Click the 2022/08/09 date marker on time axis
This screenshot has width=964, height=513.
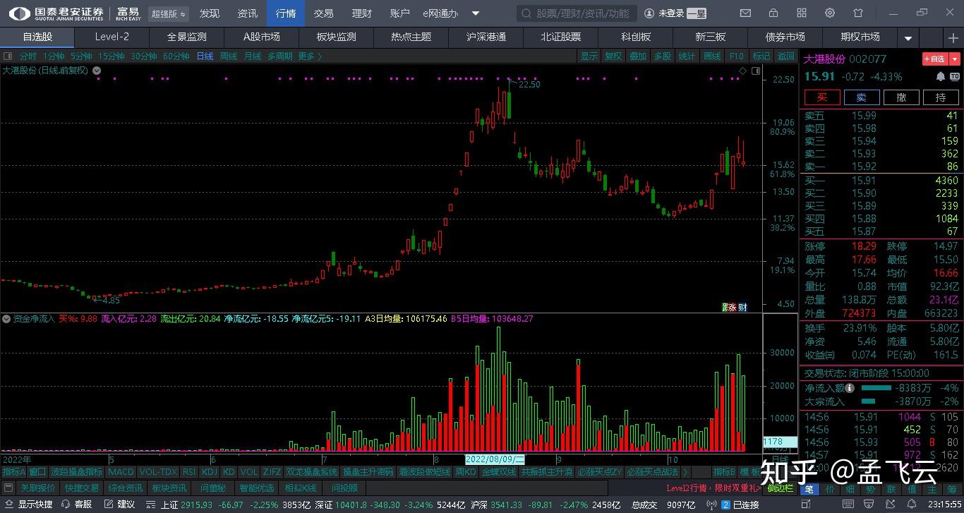point(495,459)
